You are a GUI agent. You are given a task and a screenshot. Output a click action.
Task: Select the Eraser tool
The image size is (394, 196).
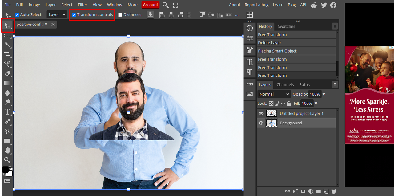[x=8, y=73]
